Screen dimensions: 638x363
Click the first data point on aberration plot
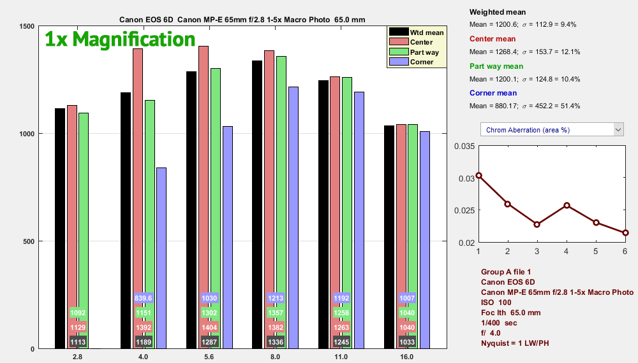click(x=479, y=175)
